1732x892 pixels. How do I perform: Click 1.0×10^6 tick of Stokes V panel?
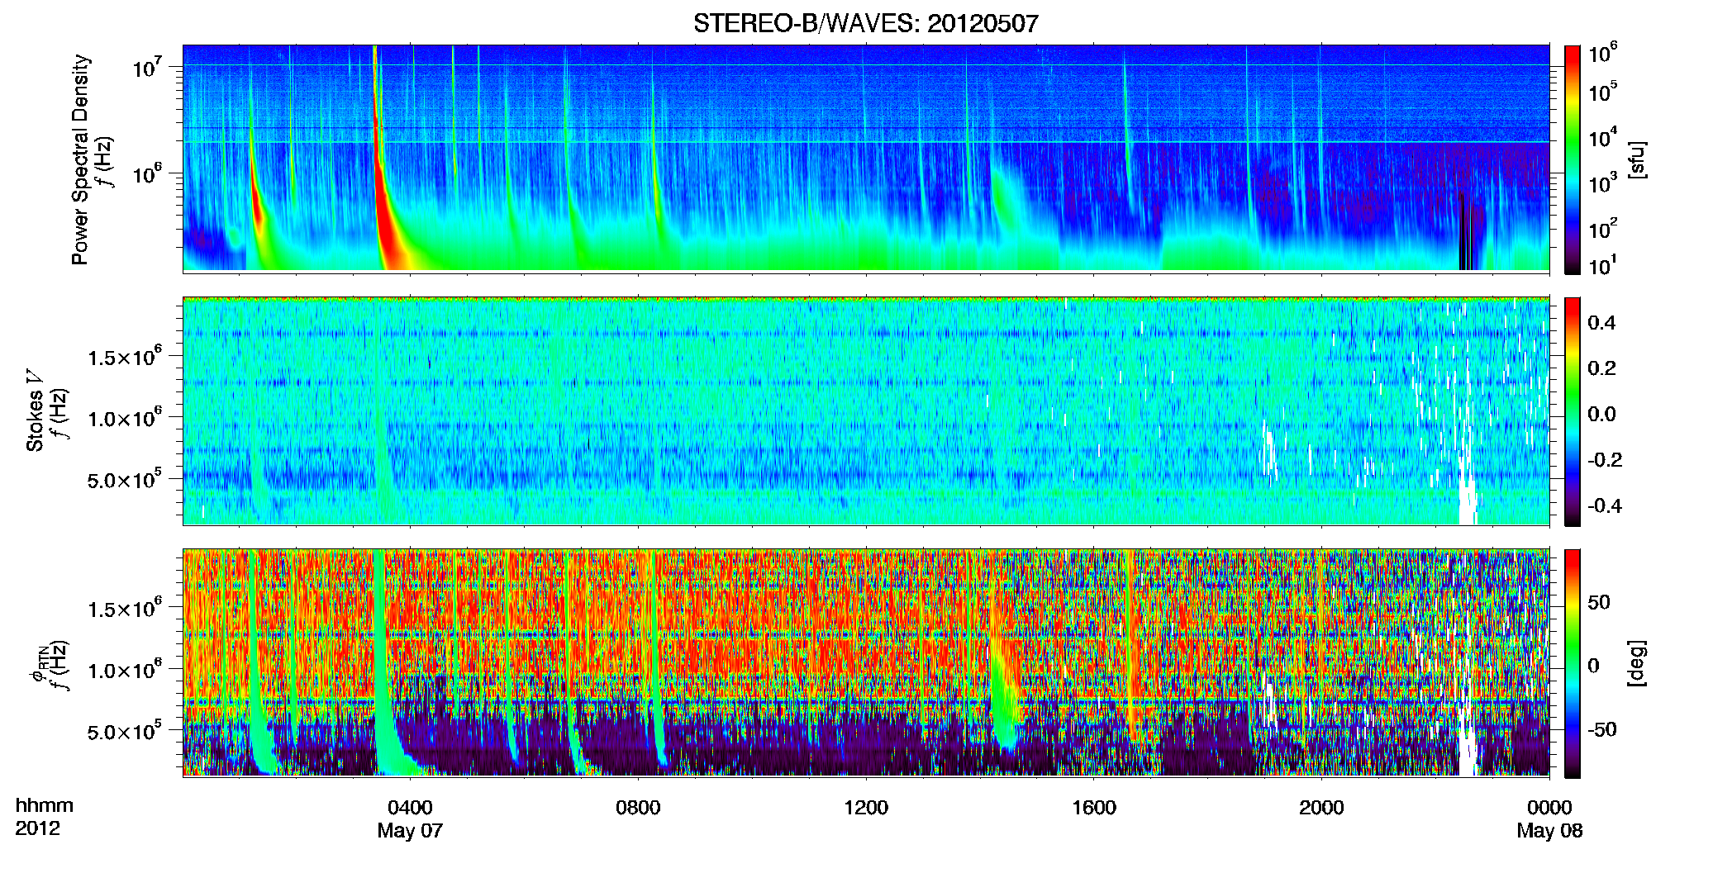(124, 418)
